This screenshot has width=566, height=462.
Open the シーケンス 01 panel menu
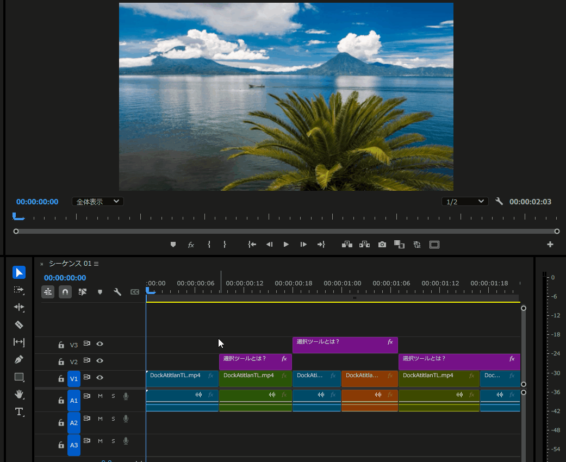coord(96,264)
